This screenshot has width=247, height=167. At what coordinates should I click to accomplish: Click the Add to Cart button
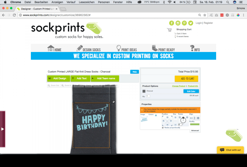pos(186,79)
